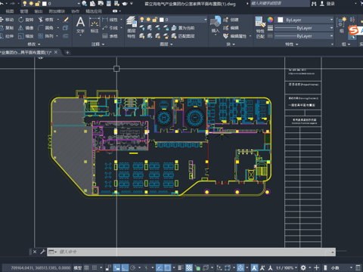Select the Fillet (圆角) tool
The image size is (363, 272).
click(46, 28)
